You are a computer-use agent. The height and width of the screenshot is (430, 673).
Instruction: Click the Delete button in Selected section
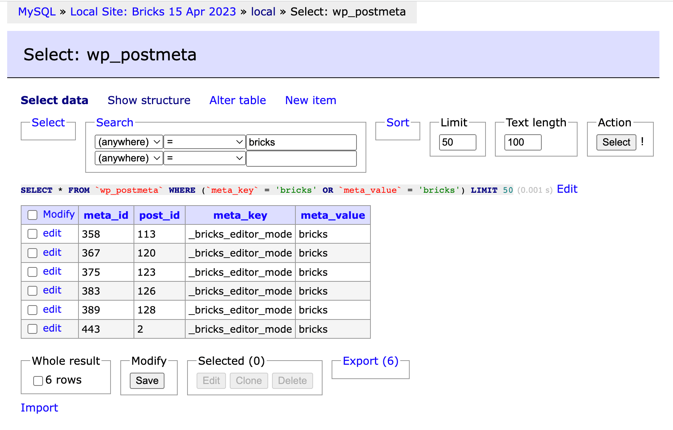coord(292,381)
